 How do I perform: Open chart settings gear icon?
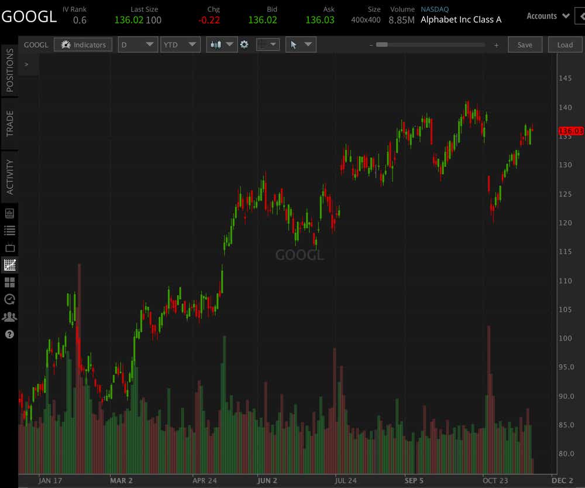[x=245, y=45]
